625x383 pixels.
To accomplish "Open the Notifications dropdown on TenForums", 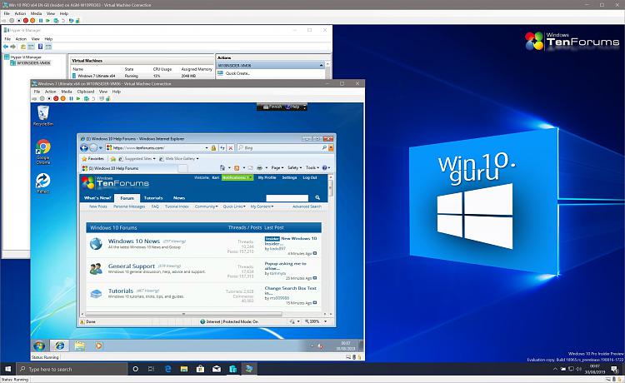I will [x=237, y=177].
